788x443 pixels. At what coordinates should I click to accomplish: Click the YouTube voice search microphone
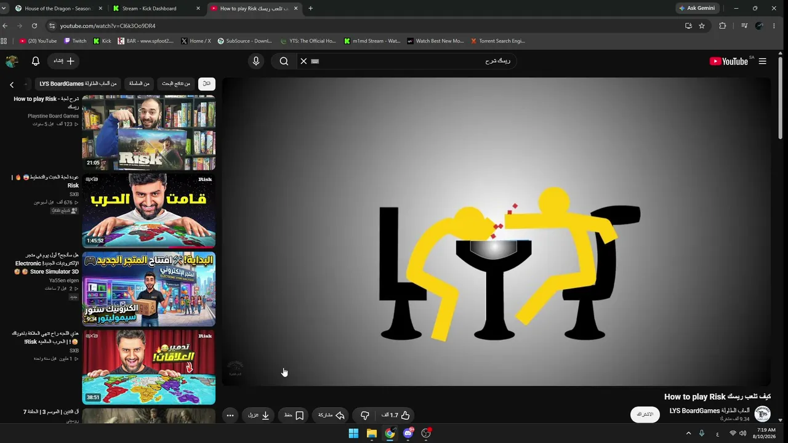pyautogui.click(x=256, y=61)
